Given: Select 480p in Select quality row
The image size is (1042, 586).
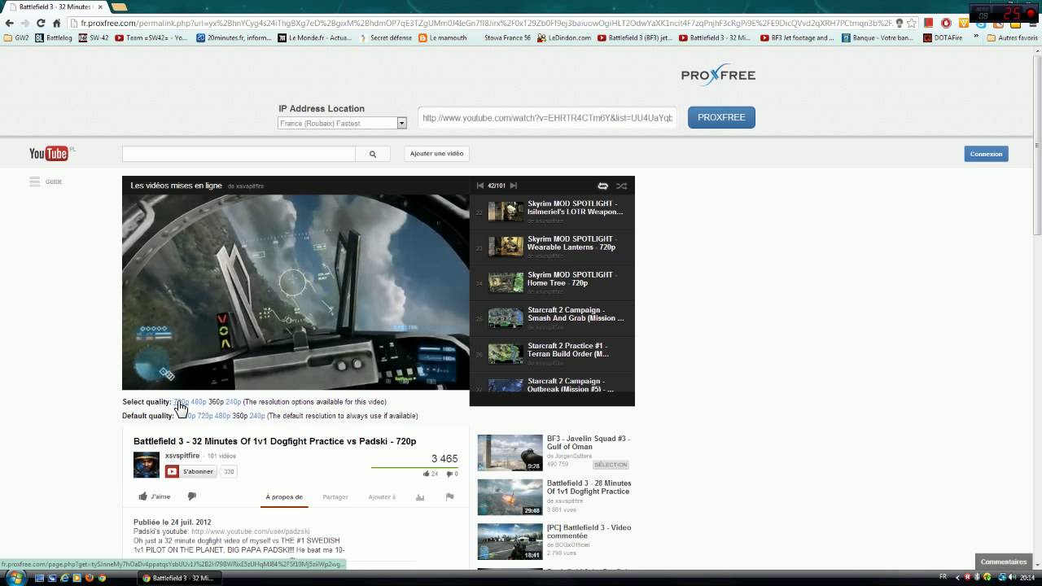Looking at the screenshot, I should (x=198, y=402).
